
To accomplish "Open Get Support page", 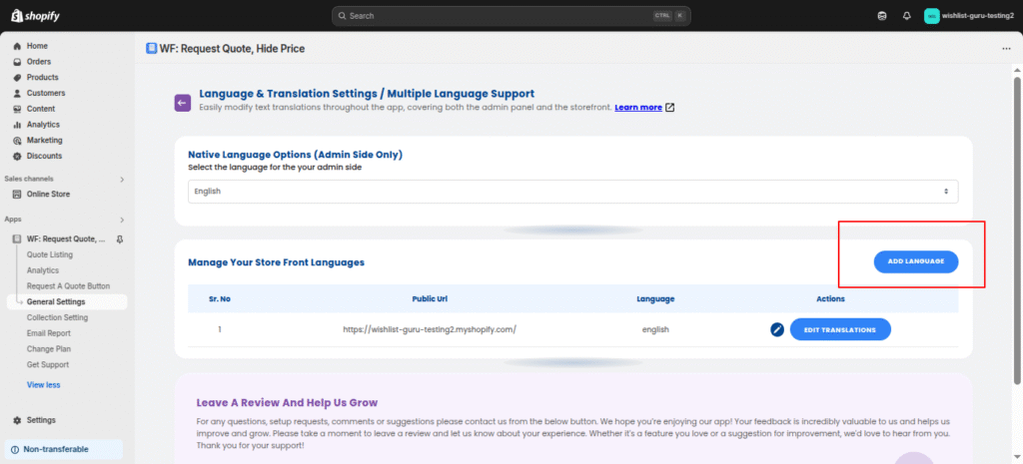I will coord(48,364).
